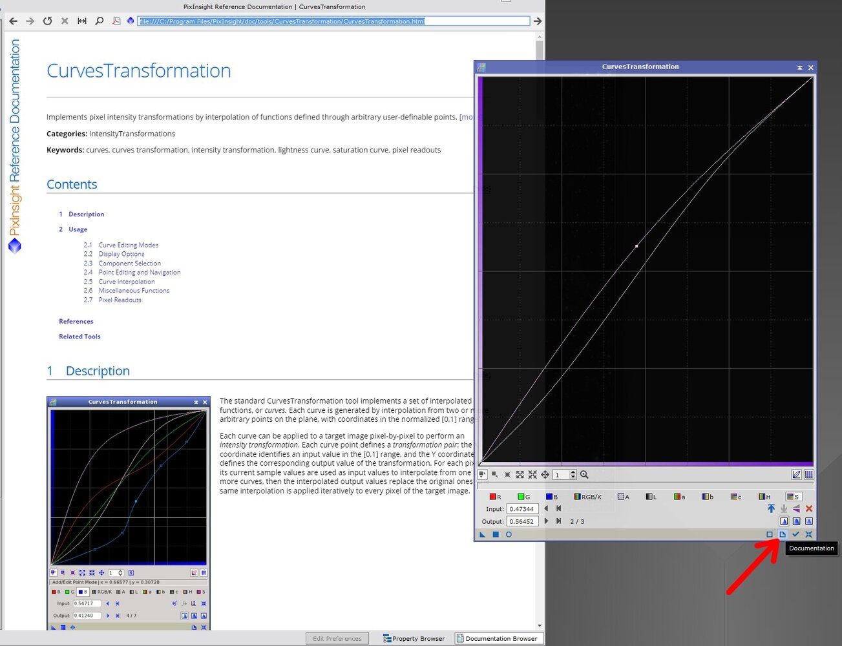Click the Documentation icon in CurvesTransformation
842x646 pixels.
pos(783,534)
